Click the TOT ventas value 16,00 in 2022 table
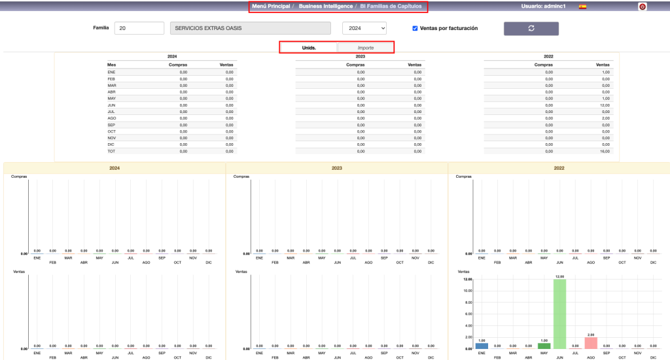The width and height of the screenshot is (670, 360). click(602, 151)
